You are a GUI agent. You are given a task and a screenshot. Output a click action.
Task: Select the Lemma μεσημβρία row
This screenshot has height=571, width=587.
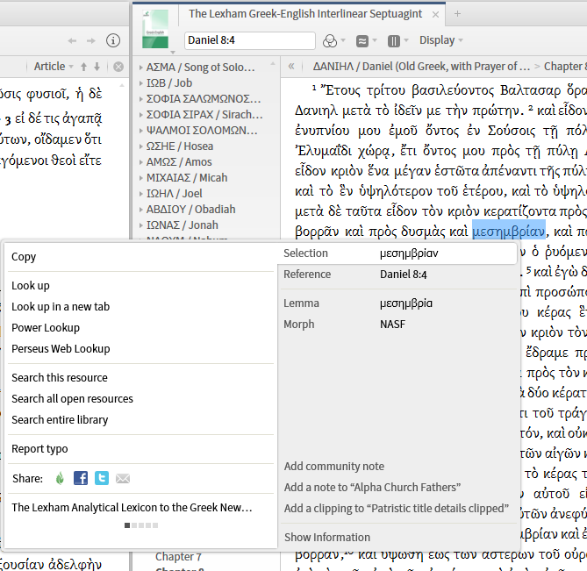click(398, 303)
